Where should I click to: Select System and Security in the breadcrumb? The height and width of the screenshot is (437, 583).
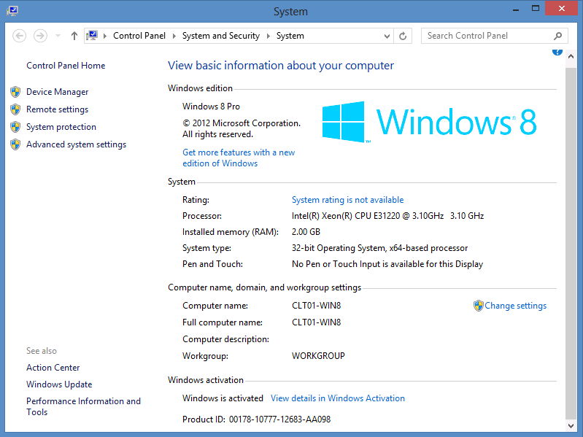coord(221,36)
